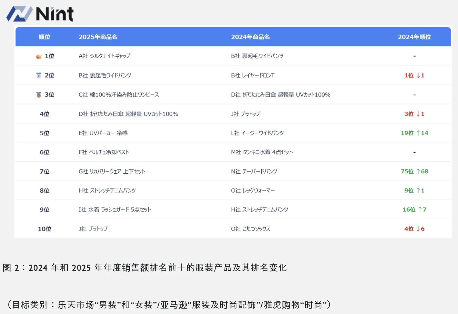458x314 pixels.
Task: Select the 4位 label in the 順位 column
Action: 45,114
